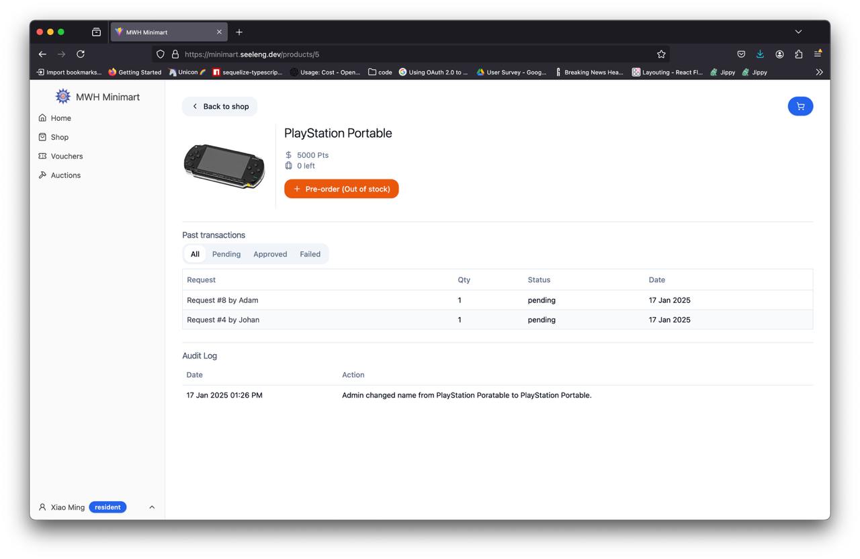This screenshot has width=860, height=559.
Task: Open the extensions puzzle icon
Action: point(798,54)
